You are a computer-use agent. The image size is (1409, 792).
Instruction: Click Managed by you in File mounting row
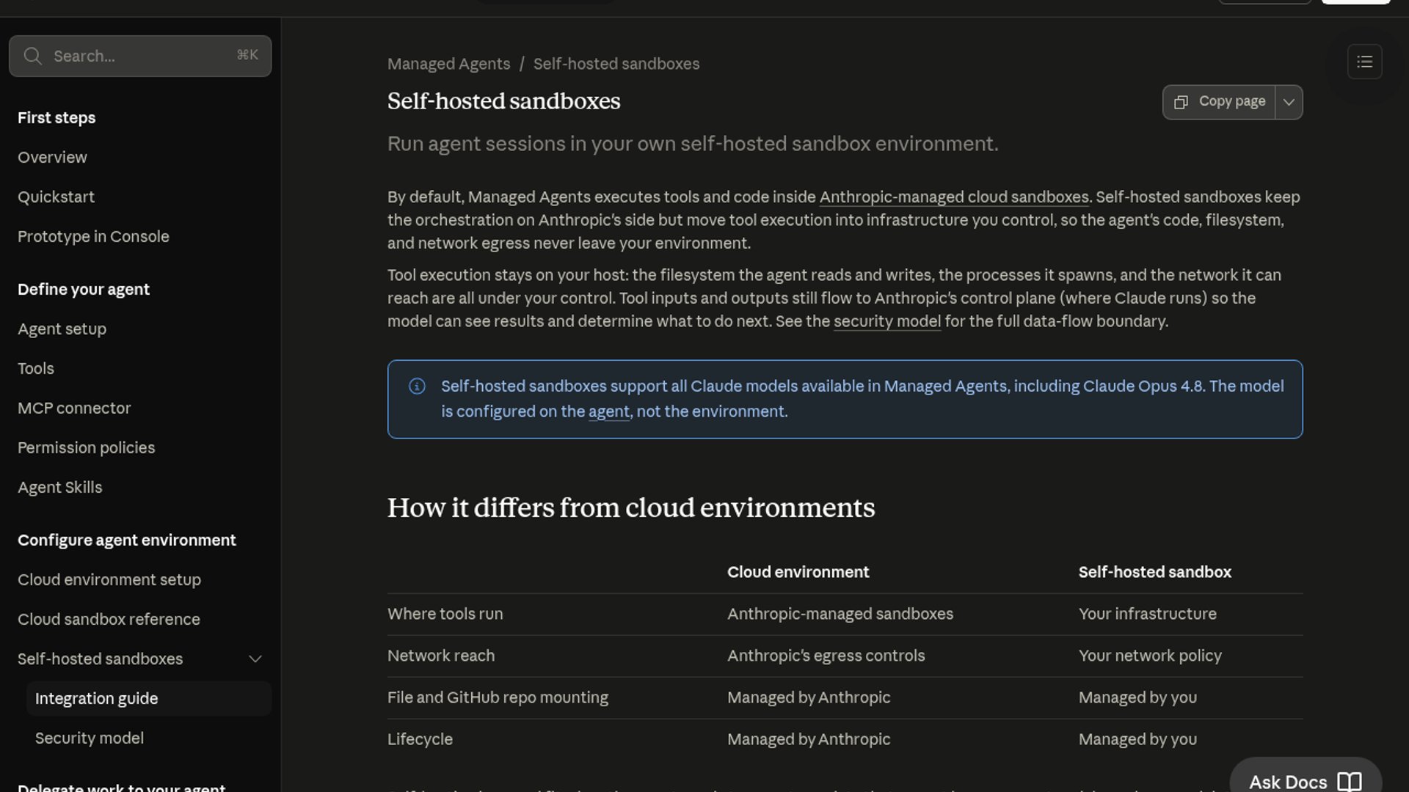coord(1137,697)
